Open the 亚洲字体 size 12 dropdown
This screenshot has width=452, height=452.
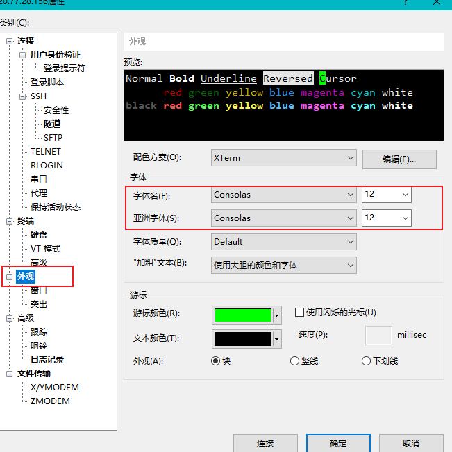coord(387,218)
